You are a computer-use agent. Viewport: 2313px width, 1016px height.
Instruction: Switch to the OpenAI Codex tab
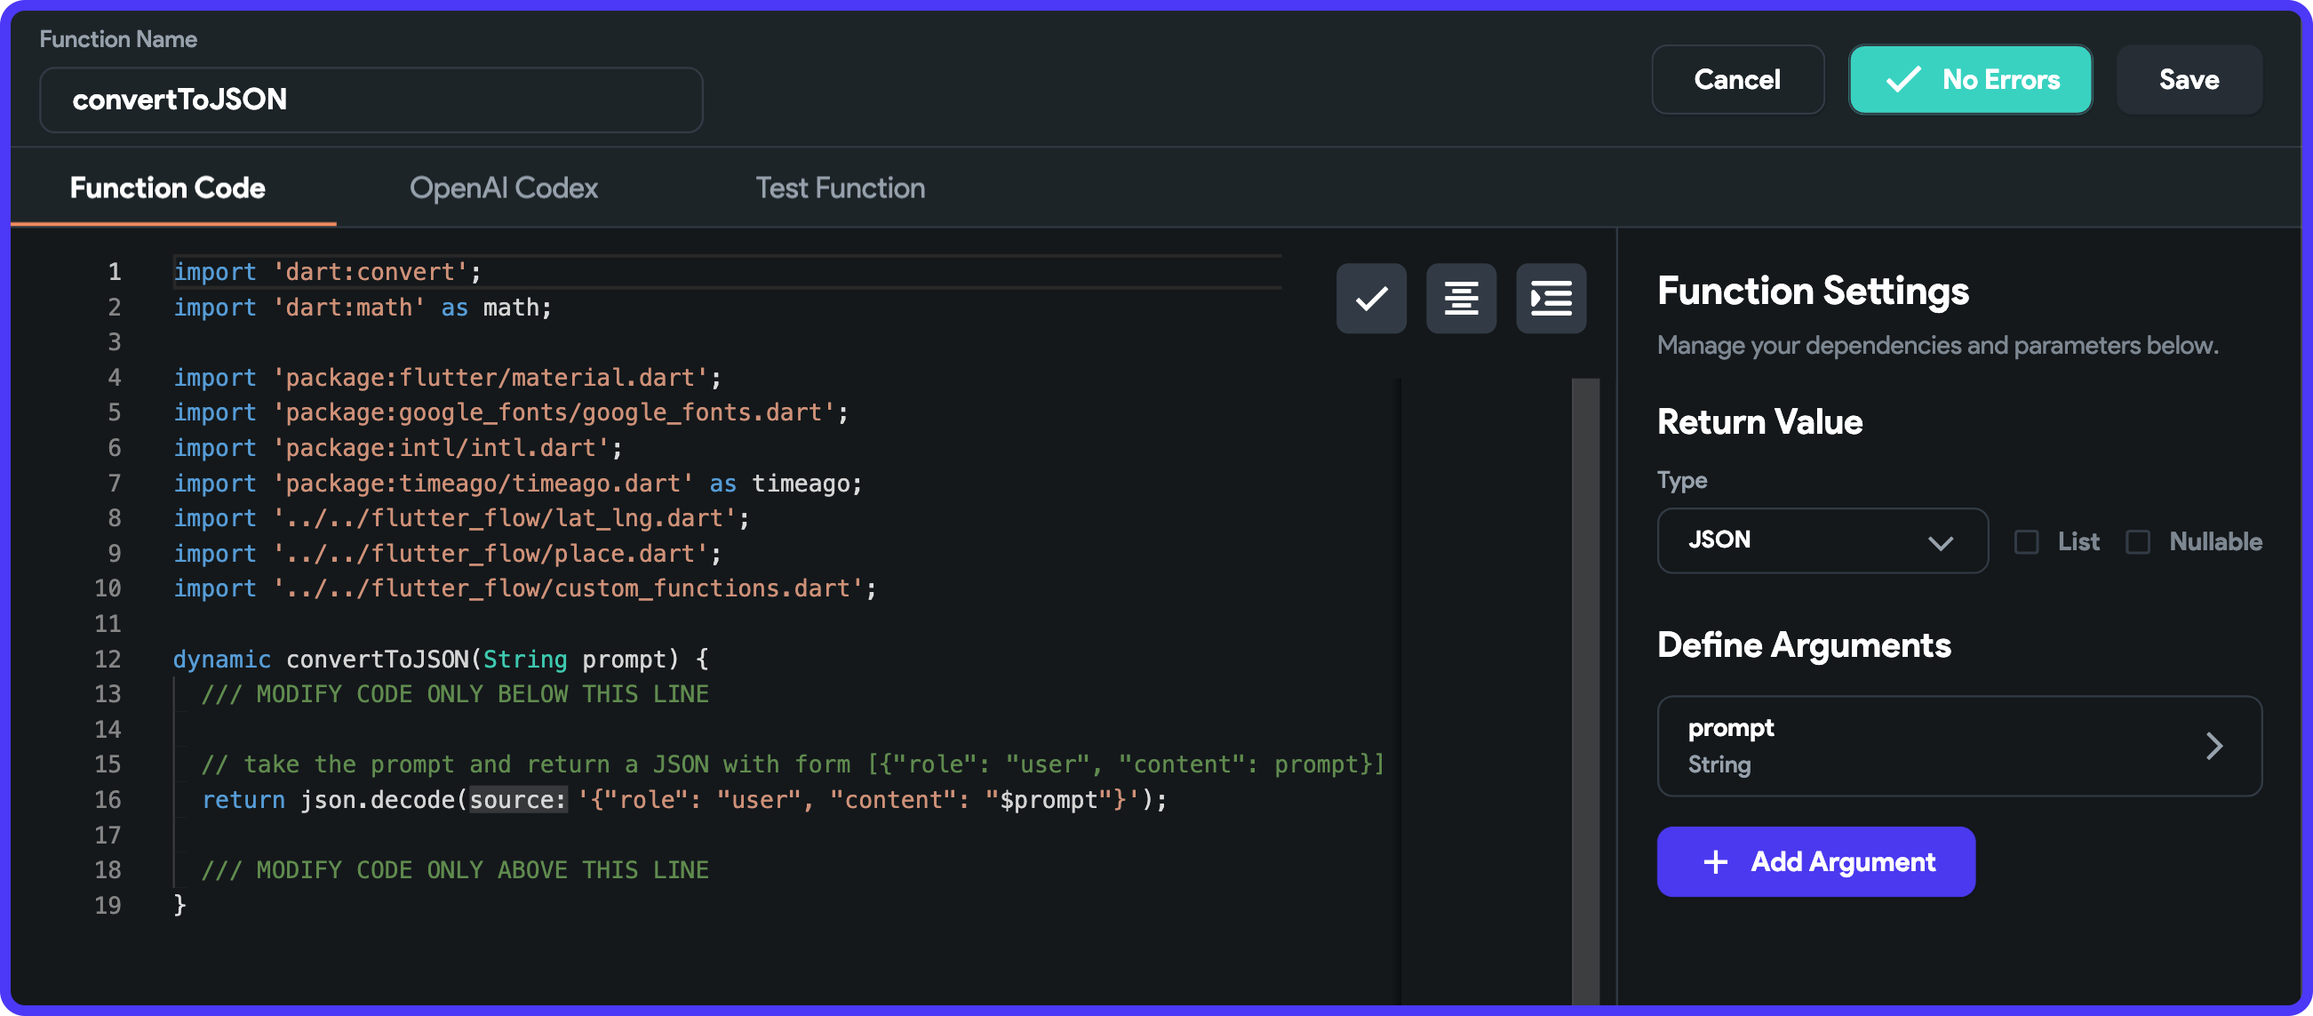tap(504, 188)
